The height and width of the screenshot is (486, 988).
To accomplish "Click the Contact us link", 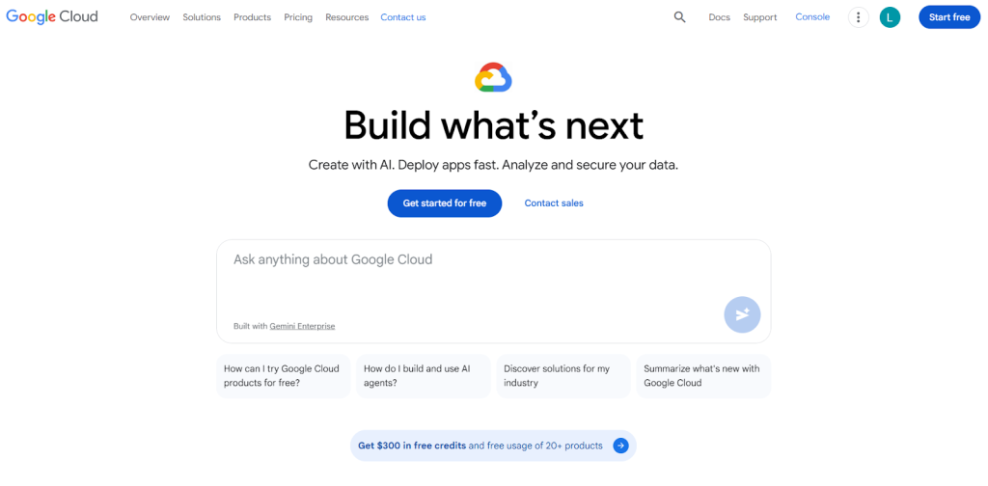I will [x=403, y=17].
